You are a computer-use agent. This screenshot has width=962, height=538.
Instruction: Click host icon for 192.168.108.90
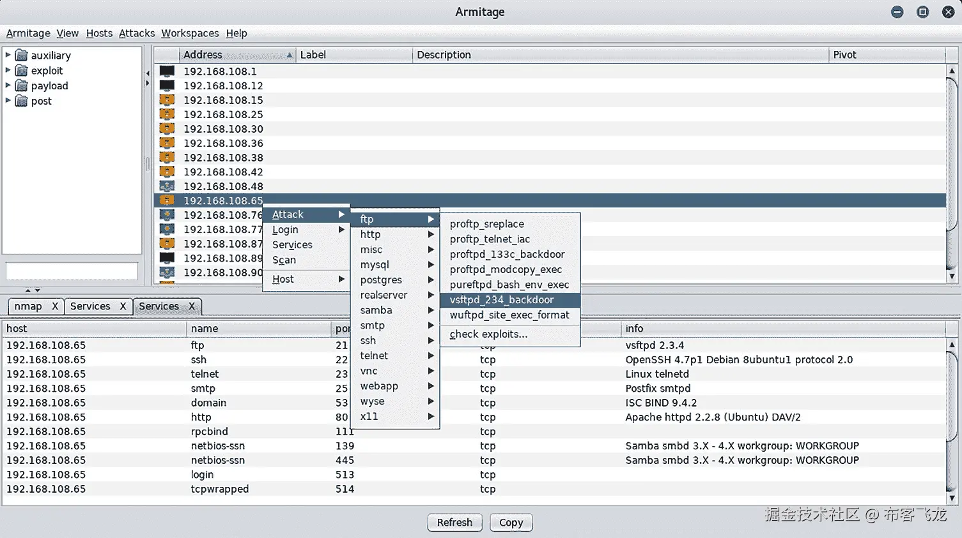click(x=167, y=272)
